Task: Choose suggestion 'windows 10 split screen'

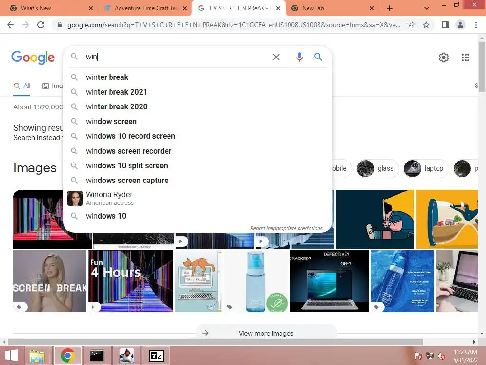Action: (197, 165)
